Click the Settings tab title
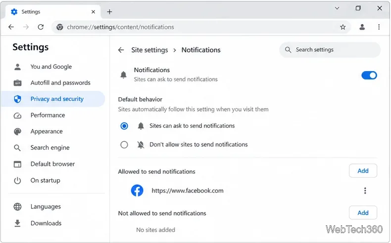Screen dimensions: 391x243 coord(31,12)
